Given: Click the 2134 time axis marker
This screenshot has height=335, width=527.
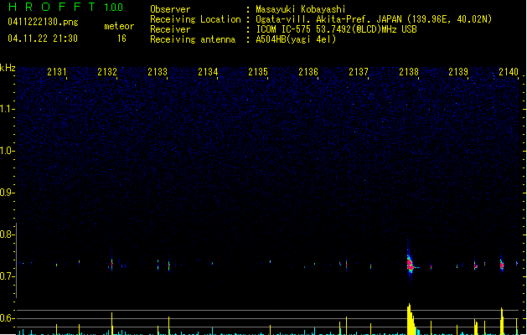Looking at the screenshot, I should tap(208, 72).
